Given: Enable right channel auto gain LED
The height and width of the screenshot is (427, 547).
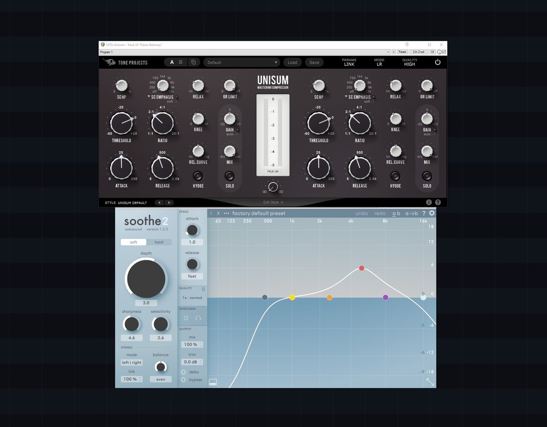Looking at the screenshot, I should click(434, 130).
